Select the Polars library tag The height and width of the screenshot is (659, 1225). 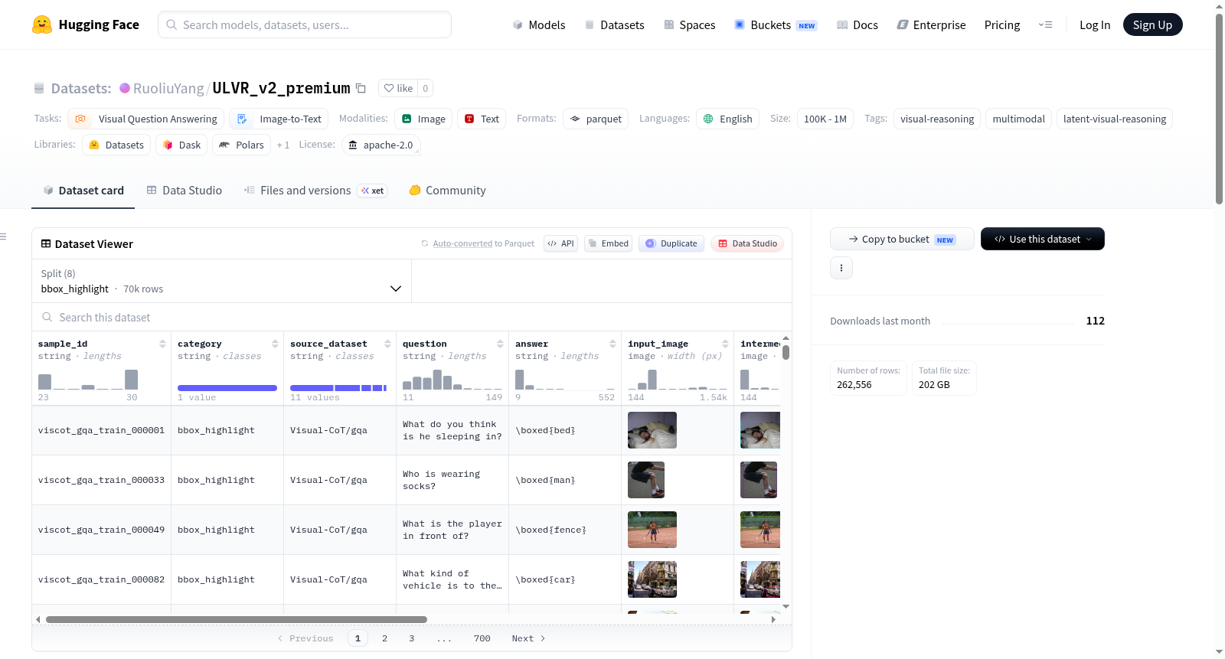[x=241, y=145]
